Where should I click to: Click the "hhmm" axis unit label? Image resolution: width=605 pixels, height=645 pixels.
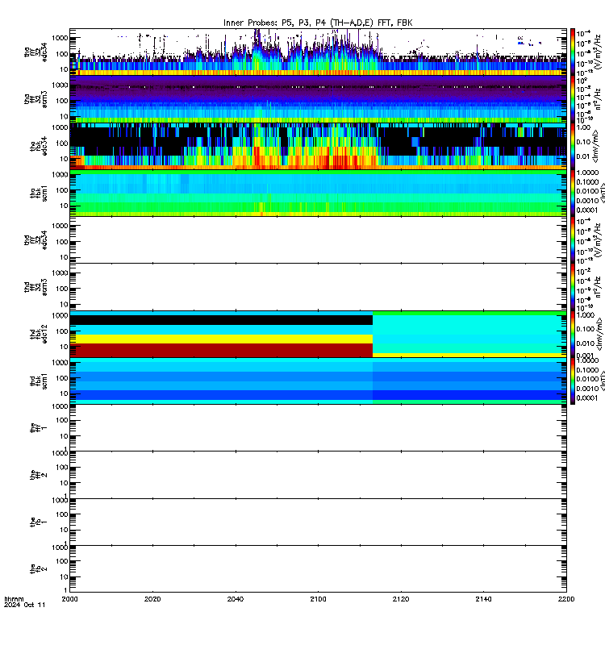pos(14,599)
